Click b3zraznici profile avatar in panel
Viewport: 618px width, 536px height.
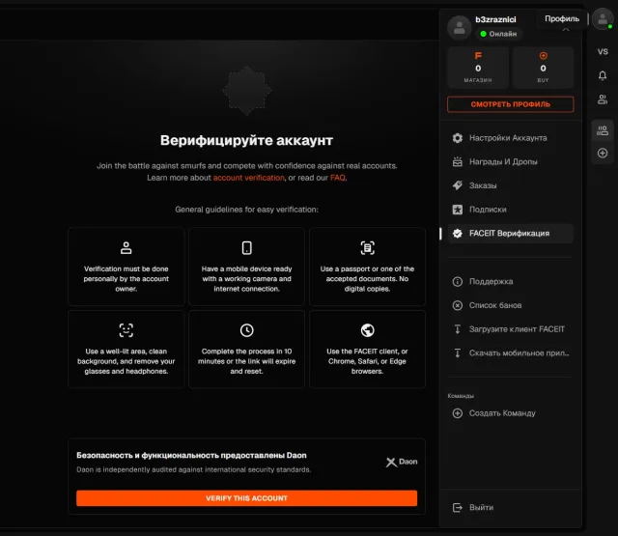(460, 27)
